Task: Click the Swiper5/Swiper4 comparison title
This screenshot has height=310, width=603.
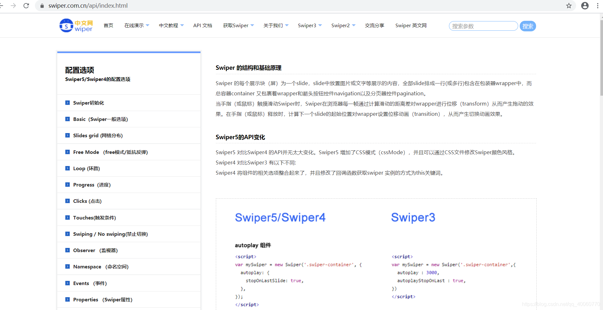Action: (280, 218)
